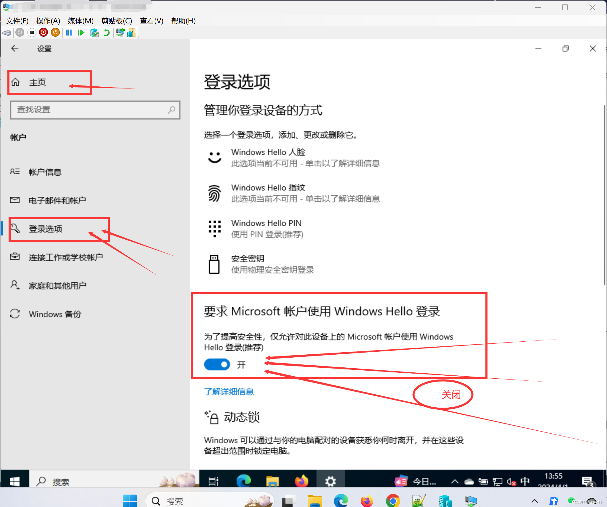This screenshot has height=507, width=607.
Task: Click the orange Save state power icon
Action: [55, 32]
